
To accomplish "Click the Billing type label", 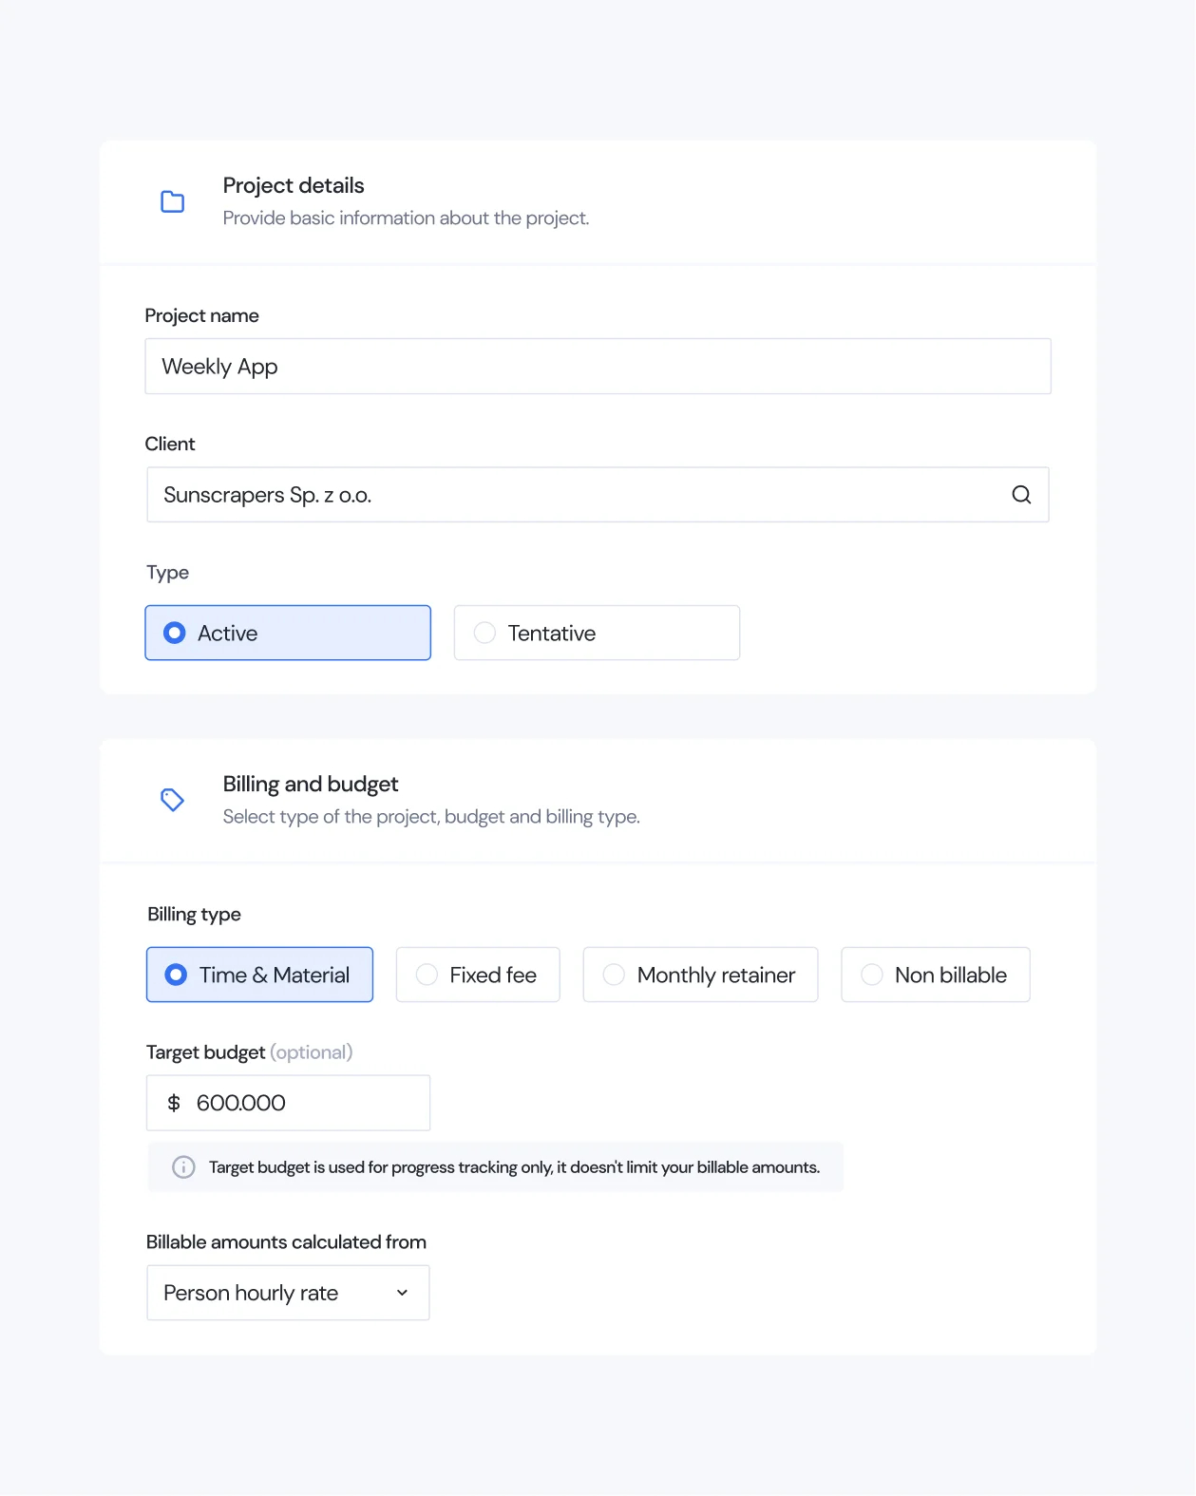I will 194,915.
